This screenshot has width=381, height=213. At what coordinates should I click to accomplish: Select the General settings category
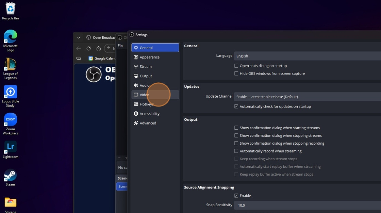[x=155, y=48]
